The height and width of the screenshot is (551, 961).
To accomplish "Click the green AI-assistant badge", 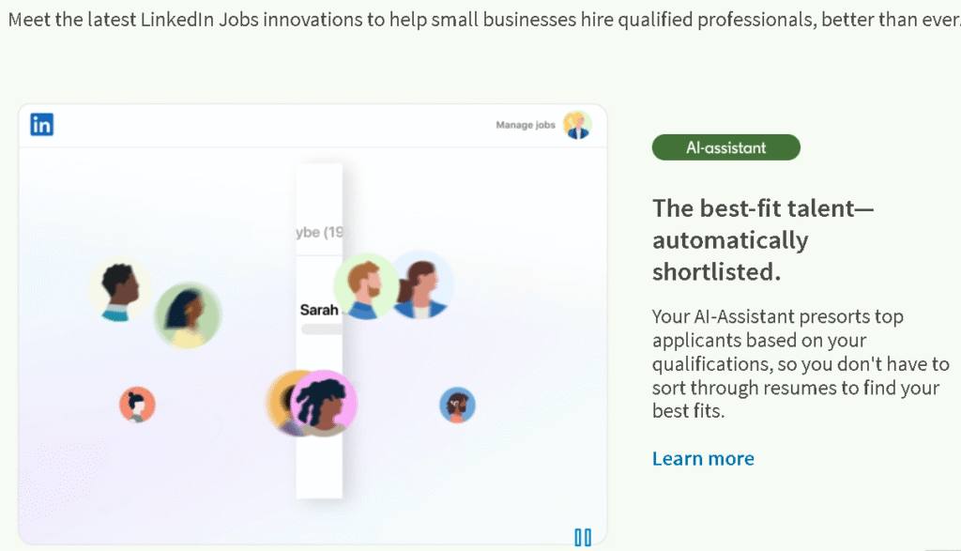I will pos(725,147).
